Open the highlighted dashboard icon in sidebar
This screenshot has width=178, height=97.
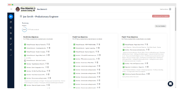click(11, 17)
